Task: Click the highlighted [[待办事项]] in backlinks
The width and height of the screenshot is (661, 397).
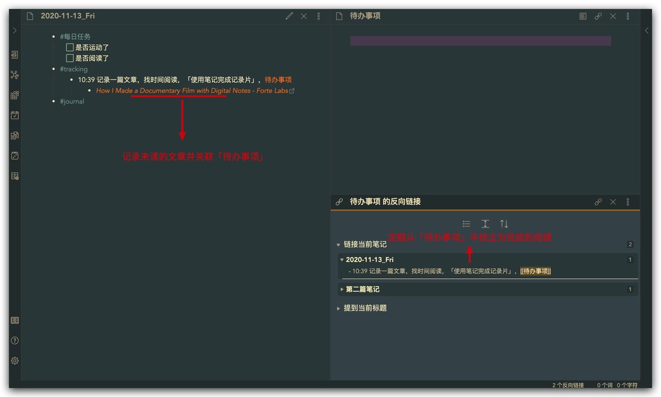Action: click(x=535, y=271)
